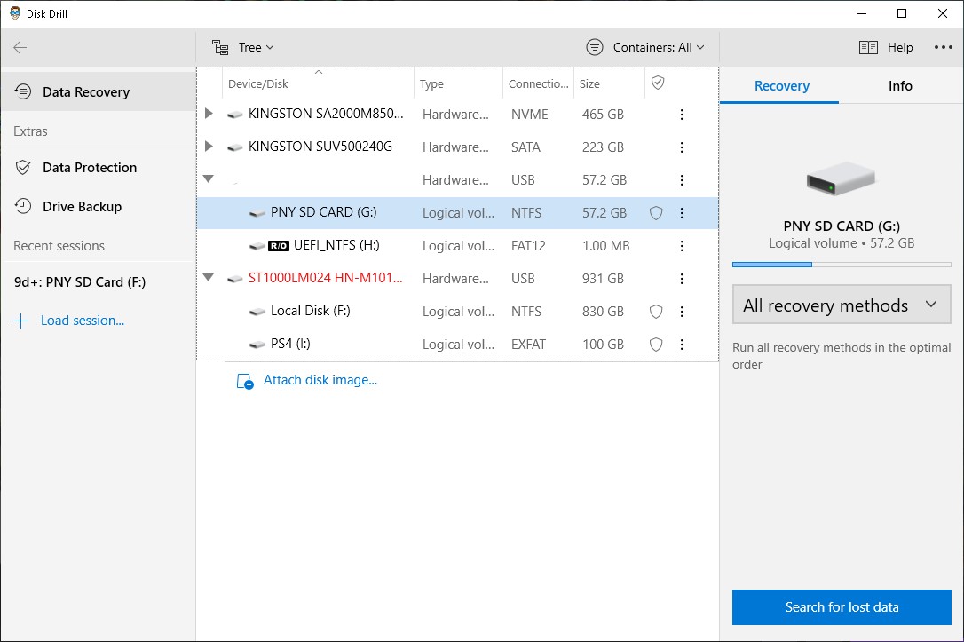Select the ST1000LM024 HN-M101 disk

click(x=457, y=279)
